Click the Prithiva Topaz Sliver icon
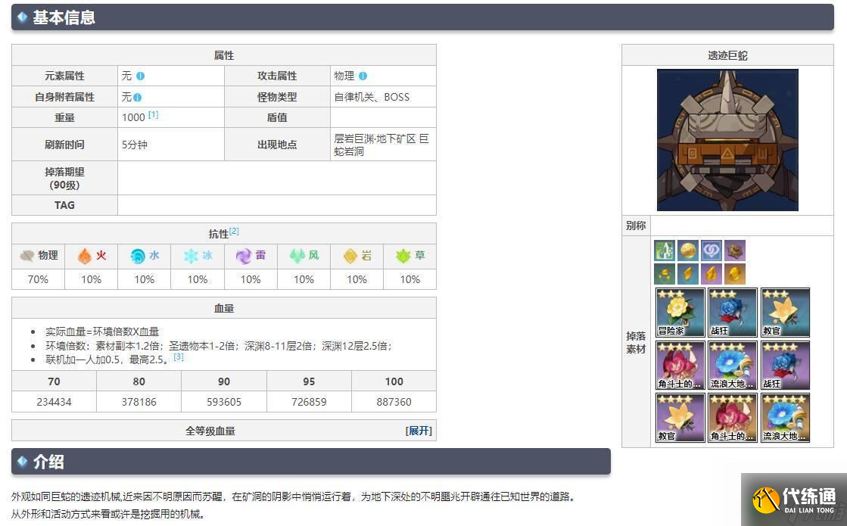847x526 pixels. click(x=665, y=274)
